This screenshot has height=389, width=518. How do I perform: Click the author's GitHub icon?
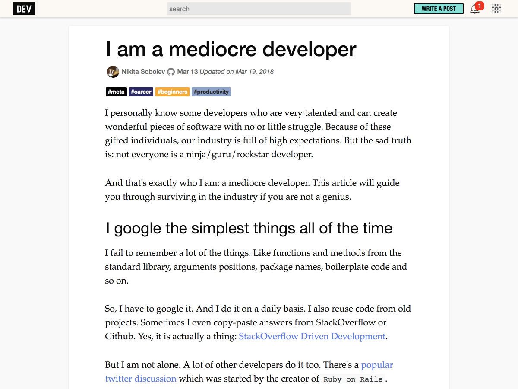click(171, 72)
